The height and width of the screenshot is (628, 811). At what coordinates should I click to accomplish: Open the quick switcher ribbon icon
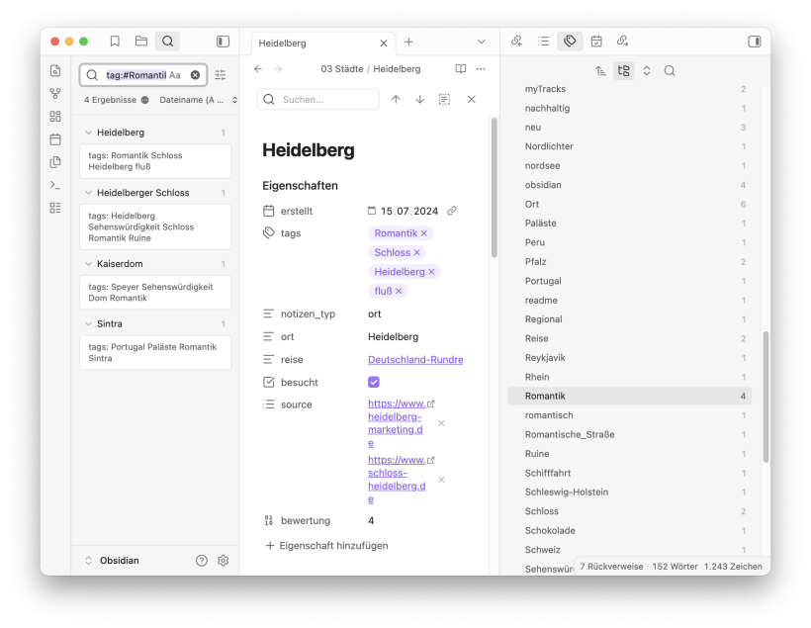[55, 71]
